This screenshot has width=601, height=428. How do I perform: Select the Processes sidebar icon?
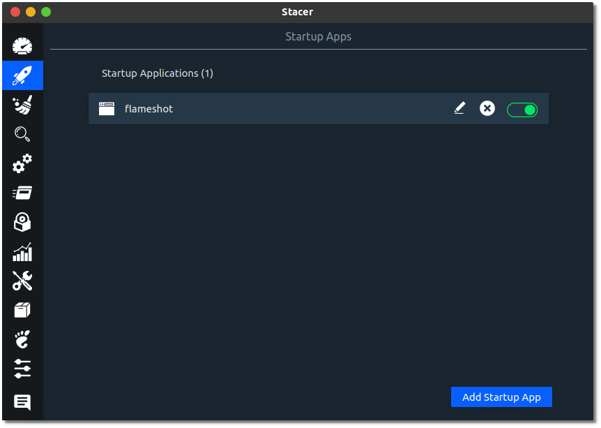point(22,193)
